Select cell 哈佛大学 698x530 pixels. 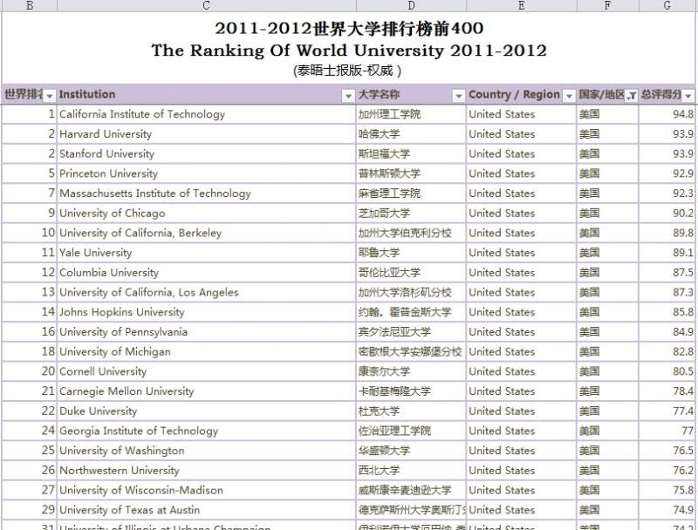click(x=411, y=134)
